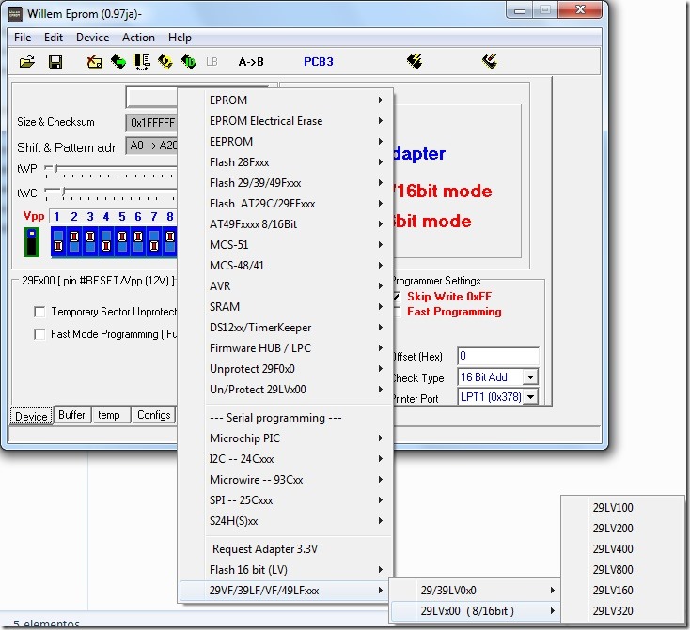This screenshot has width=690, height=630.
Task: Enable Temporary Sector Unprotect checkbox
Action: click(39, 312)
